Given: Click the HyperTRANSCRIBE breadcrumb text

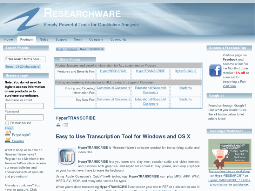Looking at the screenshot, I should coord(92,49).
